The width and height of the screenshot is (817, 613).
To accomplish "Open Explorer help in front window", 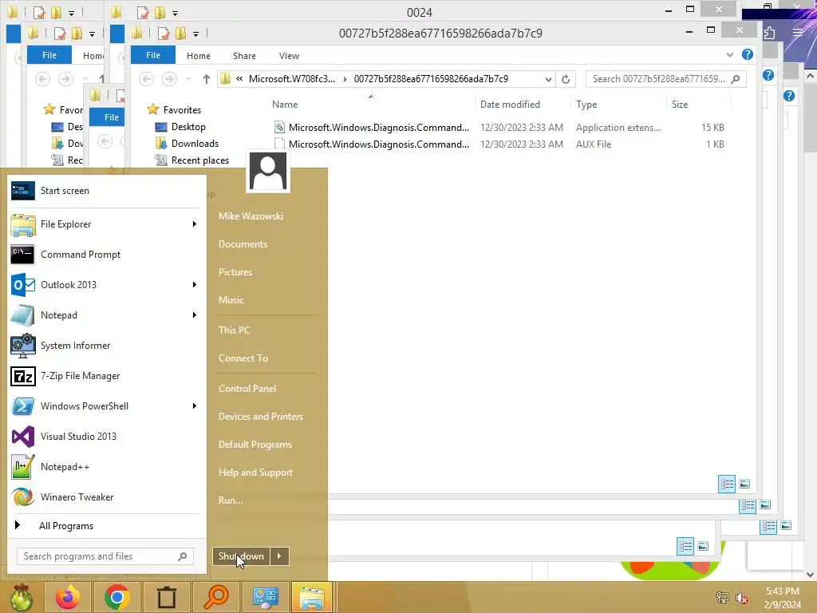I will 747,55.
